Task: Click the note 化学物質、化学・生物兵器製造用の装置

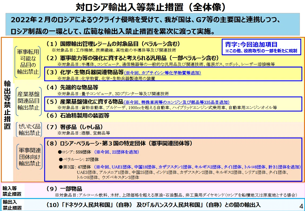Action: (x=106, y=79)
